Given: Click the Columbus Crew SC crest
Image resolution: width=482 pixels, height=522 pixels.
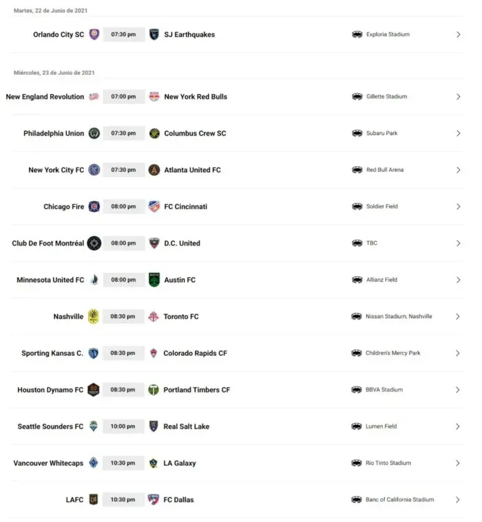Looking at the screenshot, I should [154, 134].
